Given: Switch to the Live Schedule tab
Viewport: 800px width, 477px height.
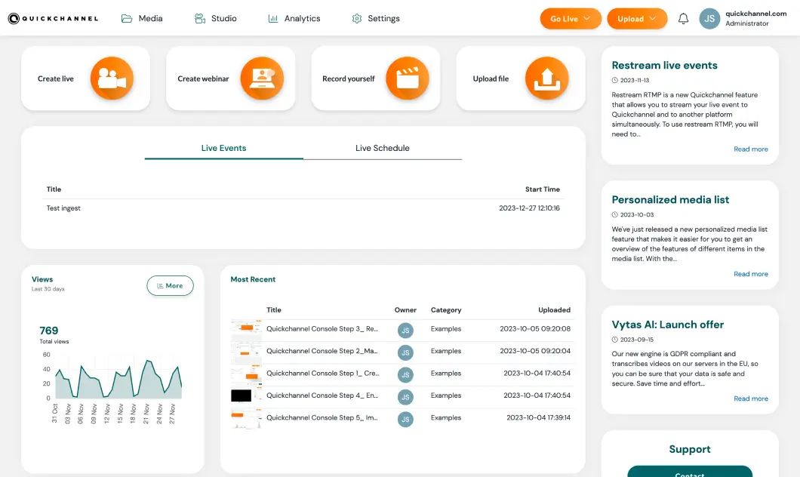Looking at the screenshot, I should tap(382, 148).
